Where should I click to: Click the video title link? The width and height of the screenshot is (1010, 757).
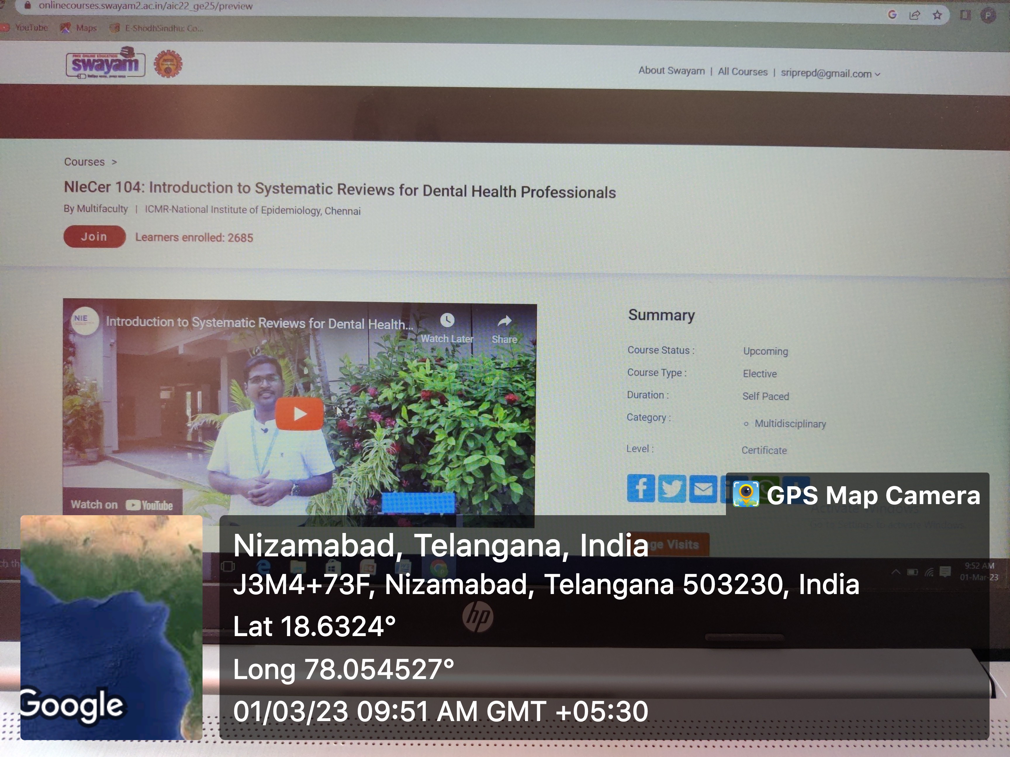point(259,323)
